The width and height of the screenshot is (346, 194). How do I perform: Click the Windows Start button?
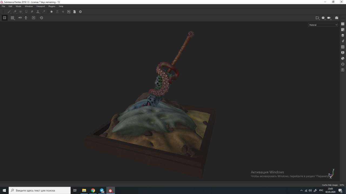[x=4, y=190]
